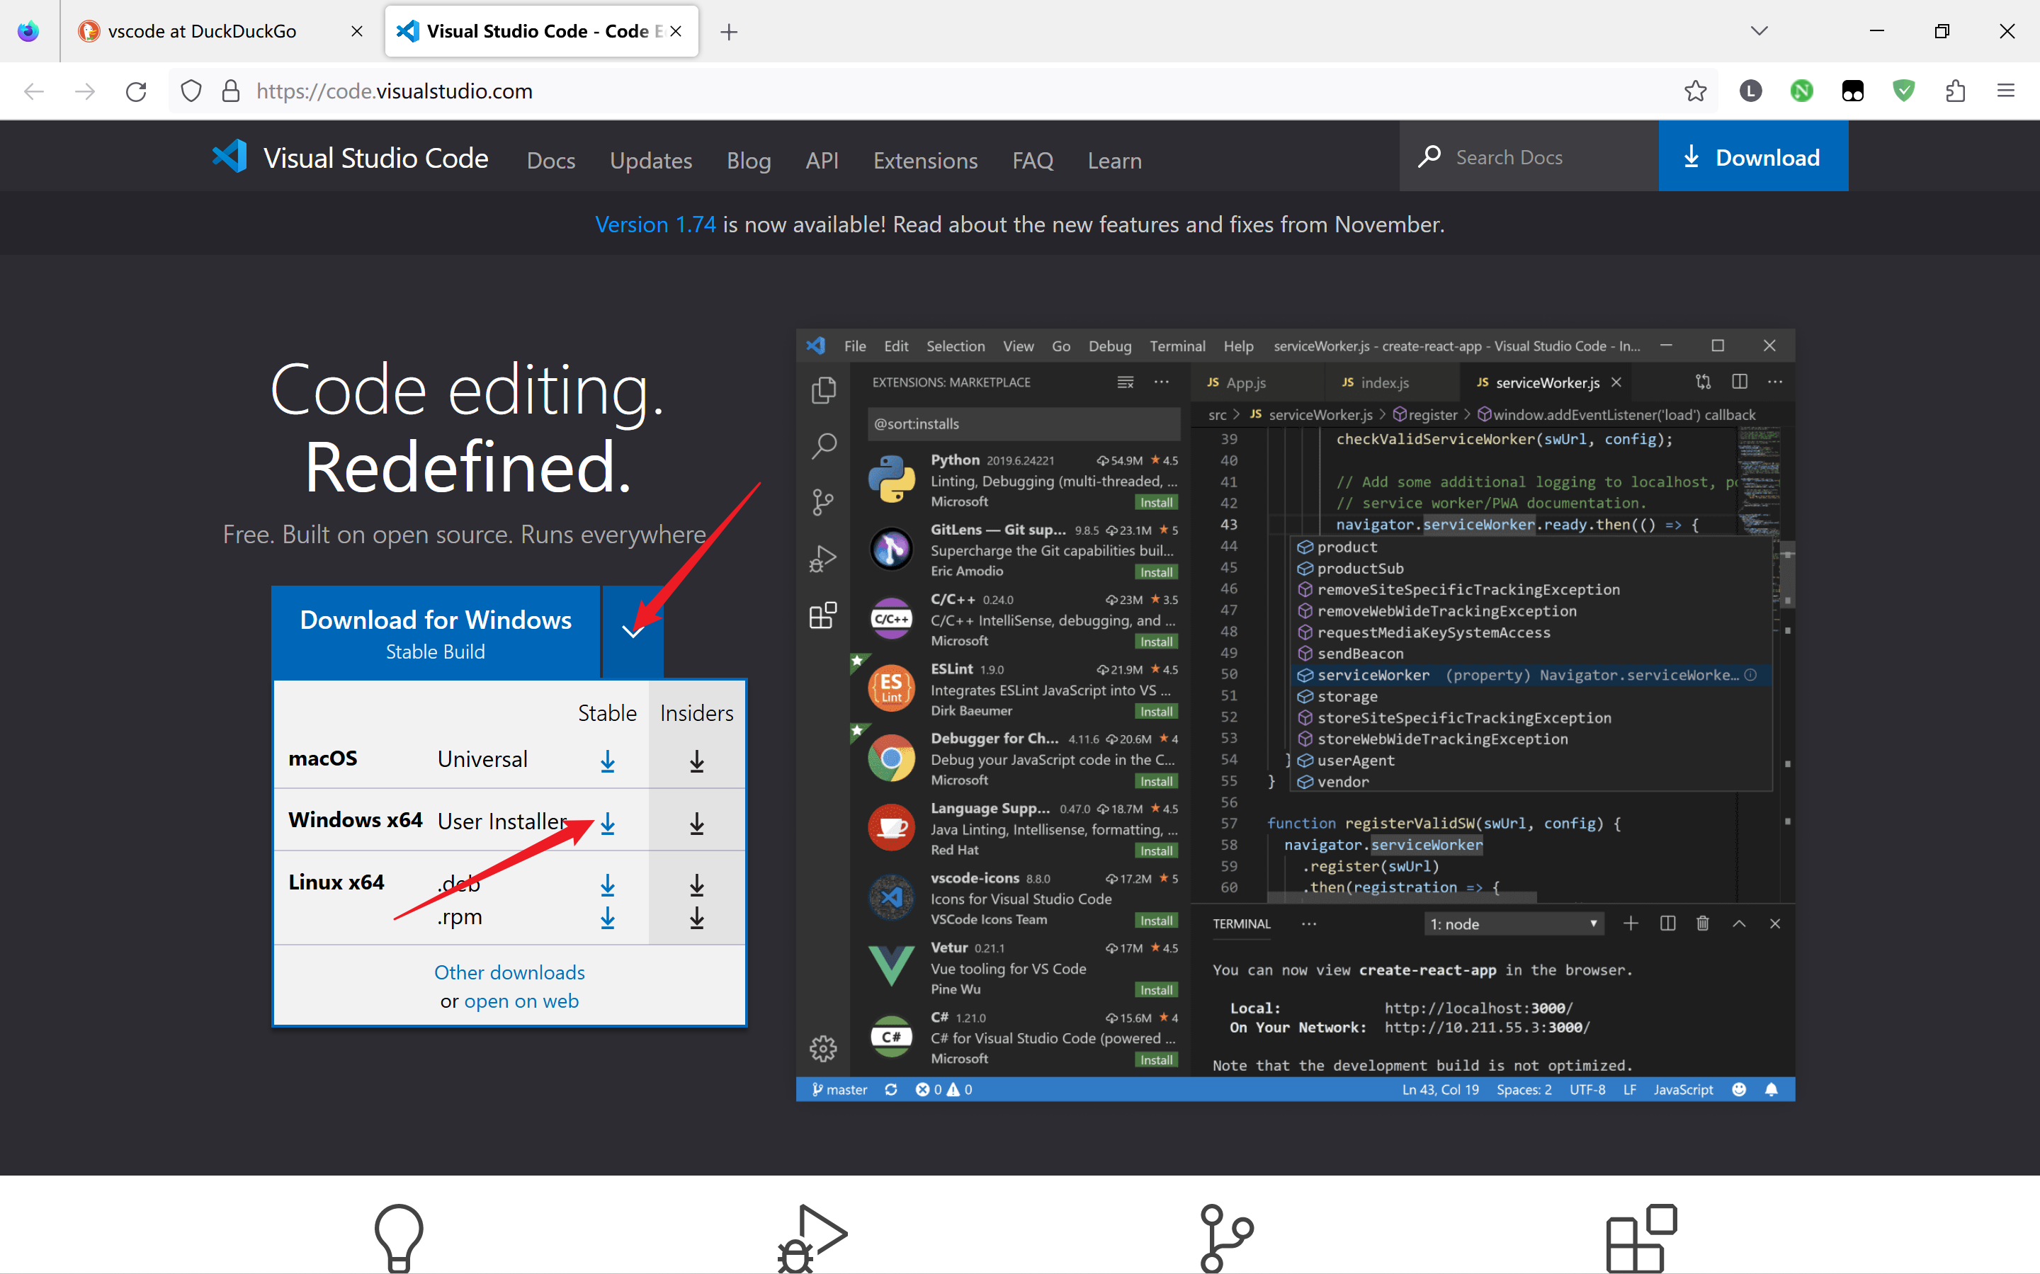Download Windows x64 User Installer Stable

pyautogui.click(x=608, y=823)
